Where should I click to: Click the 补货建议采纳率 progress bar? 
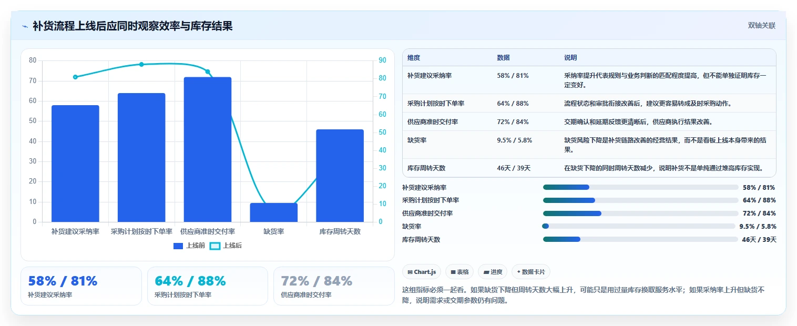(x=641, y=187)
